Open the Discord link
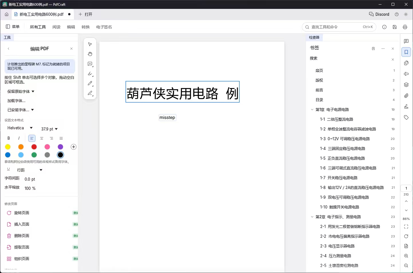The width and height of the screenshot is (413, 273). click(379, 14)
